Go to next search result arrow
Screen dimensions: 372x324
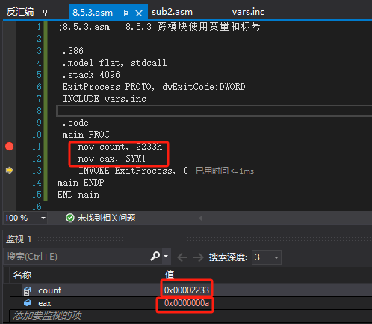point(199,257)
